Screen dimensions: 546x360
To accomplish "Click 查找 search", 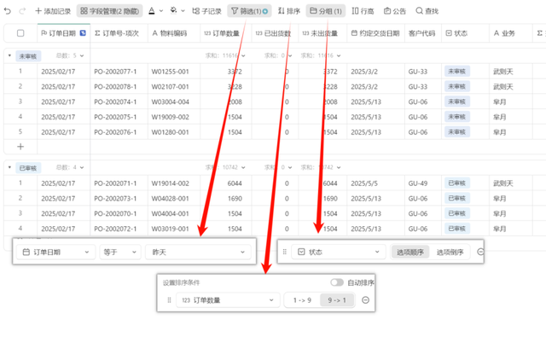I will [427, 11].
